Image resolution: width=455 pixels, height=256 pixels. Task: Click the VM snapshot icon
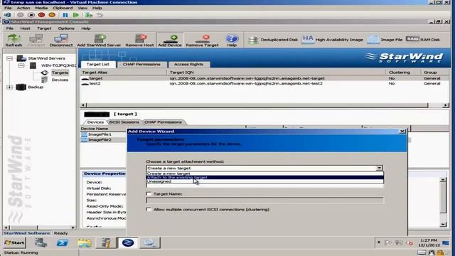point(89,15)
